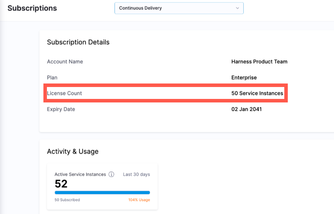Click the blue usage progress bar
Viewport: 334px width, 214px height.
102,193
